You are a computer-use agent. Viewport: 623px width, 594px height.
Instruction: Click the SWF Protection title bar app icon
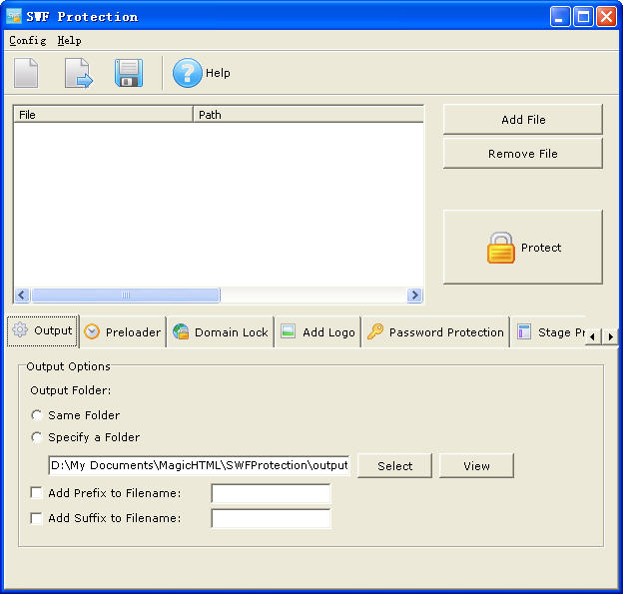[x=14, y=16]
